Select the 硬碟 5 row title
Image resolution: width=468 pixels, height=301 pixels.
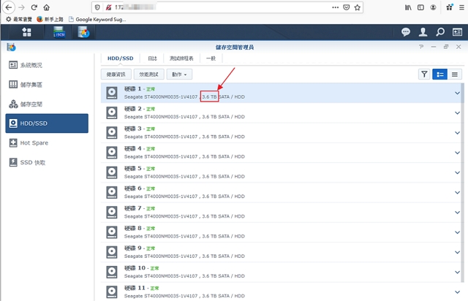(x=132, y=169)
